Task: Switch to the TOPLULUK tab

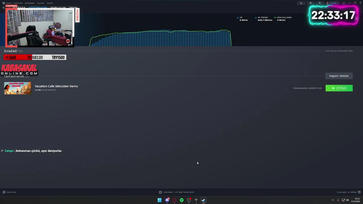Action: point(58,8)
